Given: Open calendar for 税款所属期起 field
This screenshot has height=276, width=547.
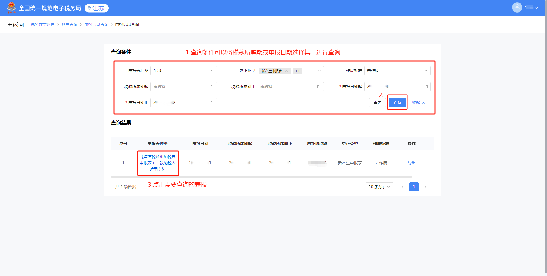Looking at the screenshot, I should (x=212, y=87).
